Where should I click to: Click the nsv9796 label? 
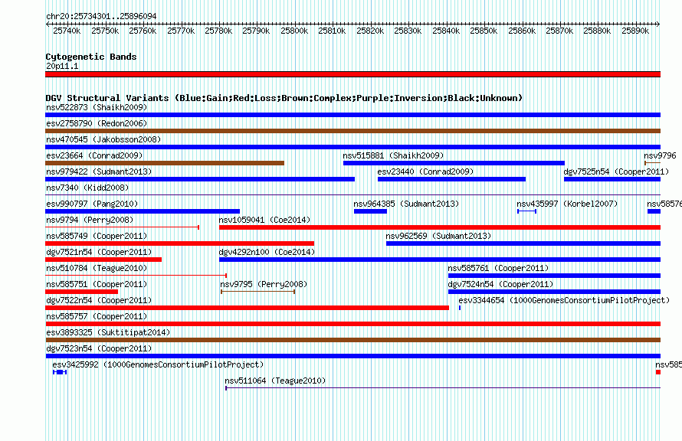coord(660,155)
